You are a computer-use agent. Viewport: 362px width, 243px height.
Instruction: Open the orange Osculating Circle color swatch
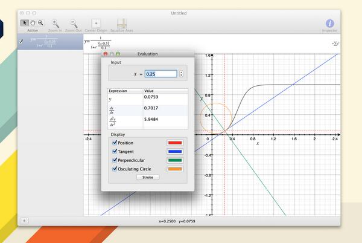(175, 169)
